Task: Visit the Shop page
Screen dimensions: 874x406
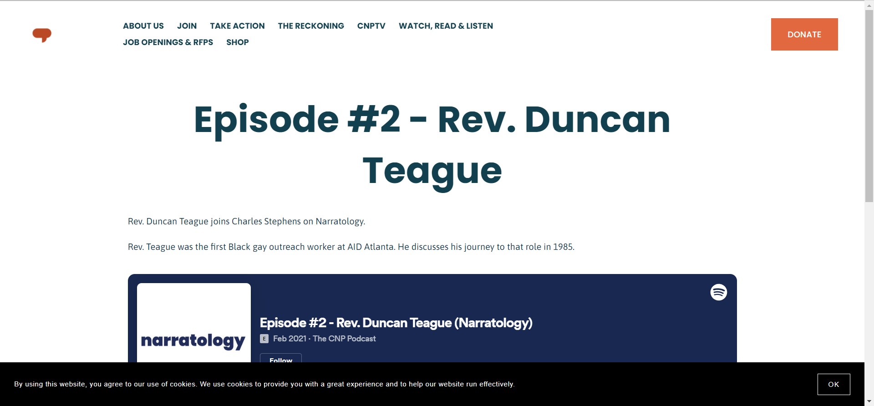Action: point(237,42)
